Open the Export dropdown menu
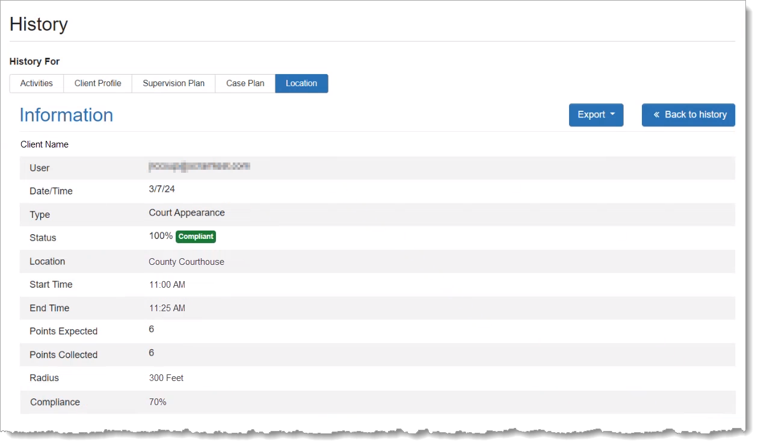Viewport: 758px width, 446px height. coord(596,115)
